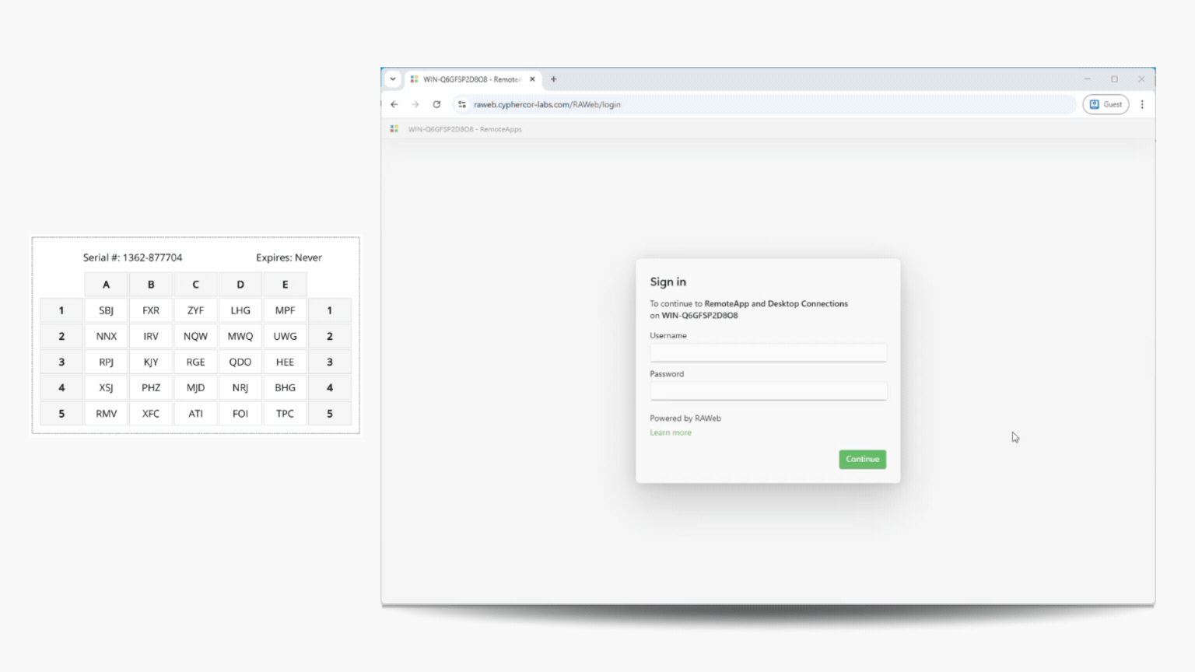Click column header C in the grid
This screenshot has width=1195, height=672.
195,285
